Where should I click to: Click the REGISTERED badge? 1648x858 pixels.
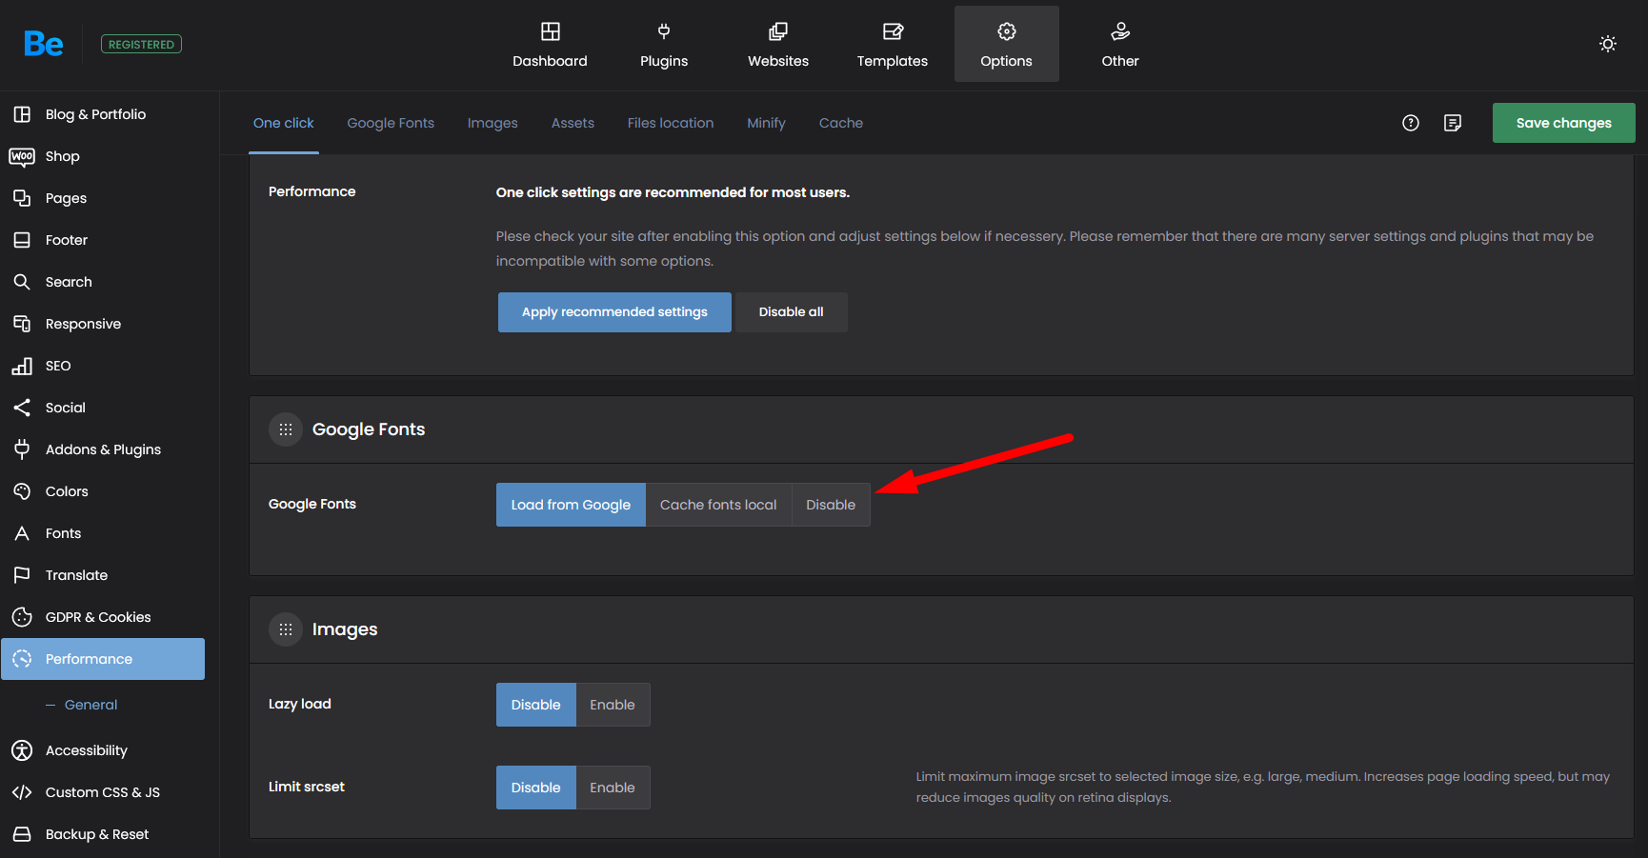click(x=141, y=44)
